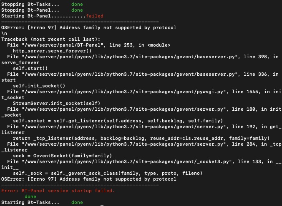Click the 'sock = GeventSocket(family=family)' line
The width and height of the screenshot is (282, 206).
tap(63, 156)
